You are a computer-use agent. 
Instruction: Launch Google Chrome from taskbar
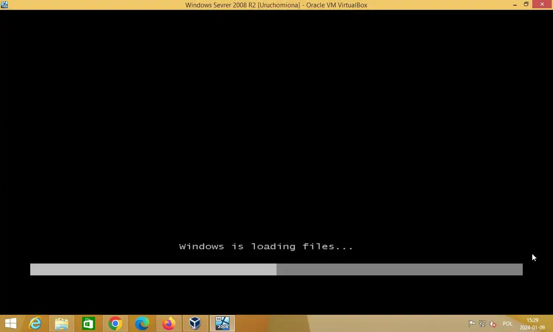(x=115, y=323)
